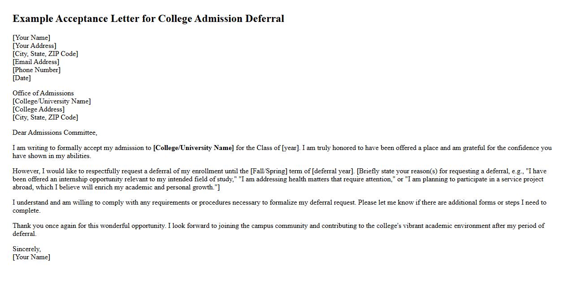
Task: Click the [Your Name] signature placeholder
Action: pyautogui.click(x=31, y=257)
